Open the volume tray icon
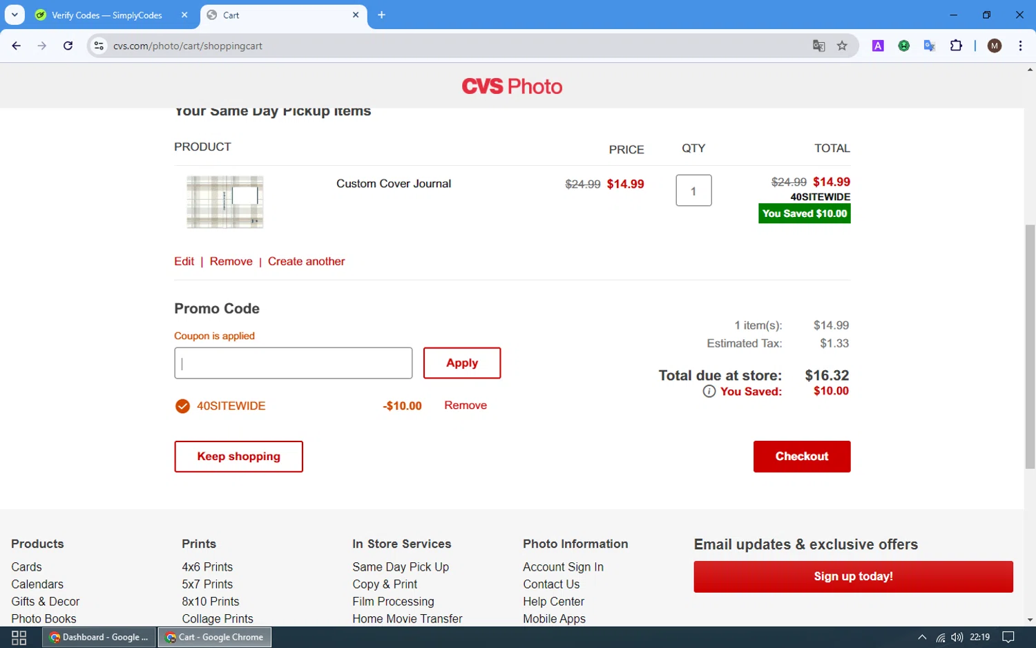This screenshot has height=648, width=1036. [x=957, y=637]
